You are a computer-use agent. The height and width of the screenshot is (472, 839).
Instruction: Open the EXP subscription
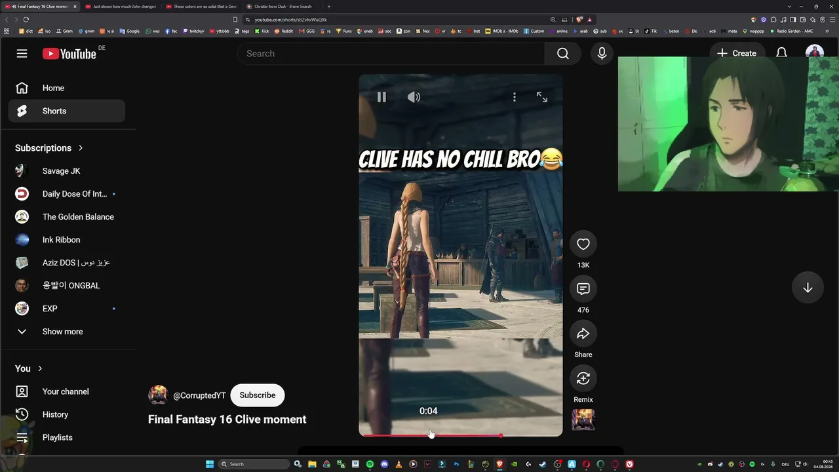tap(66, 309)
